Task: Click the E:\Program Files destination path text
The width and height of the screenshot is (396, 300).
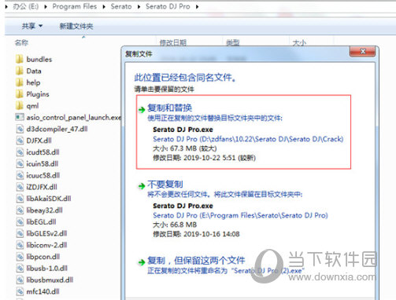Action: pos(240,215)
